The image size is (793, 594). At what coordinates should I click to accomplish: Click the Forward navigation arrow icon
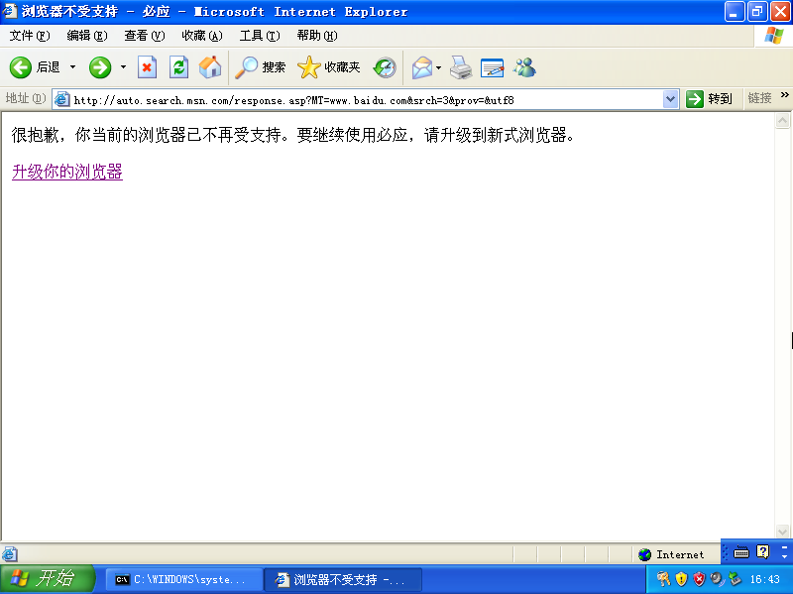coord(102,67)
